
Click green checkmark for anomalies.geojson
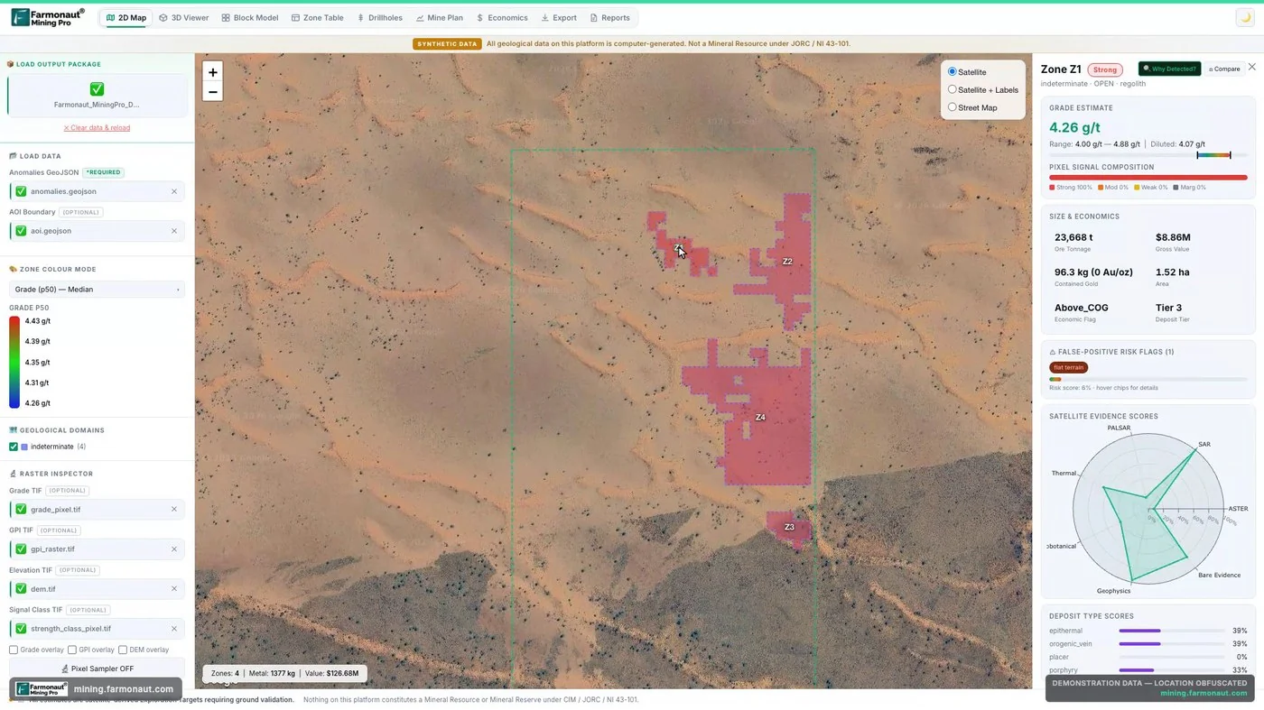point(21,191)
